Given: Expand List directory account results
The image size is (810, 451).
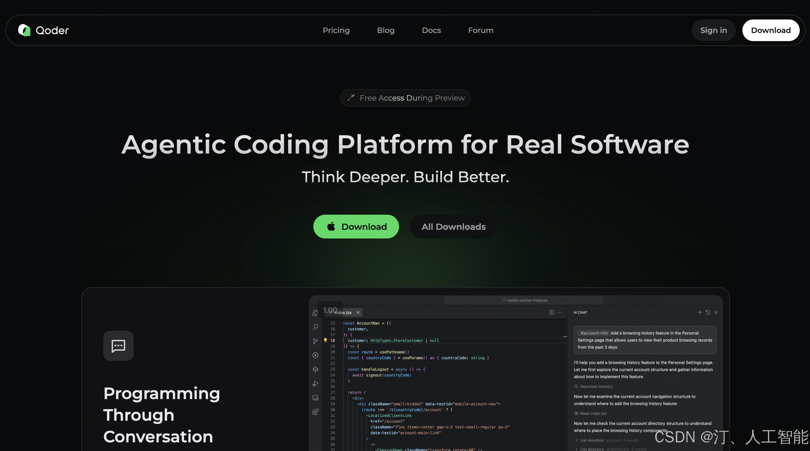Looking at the screenshot, I should [x=576, y=440].
